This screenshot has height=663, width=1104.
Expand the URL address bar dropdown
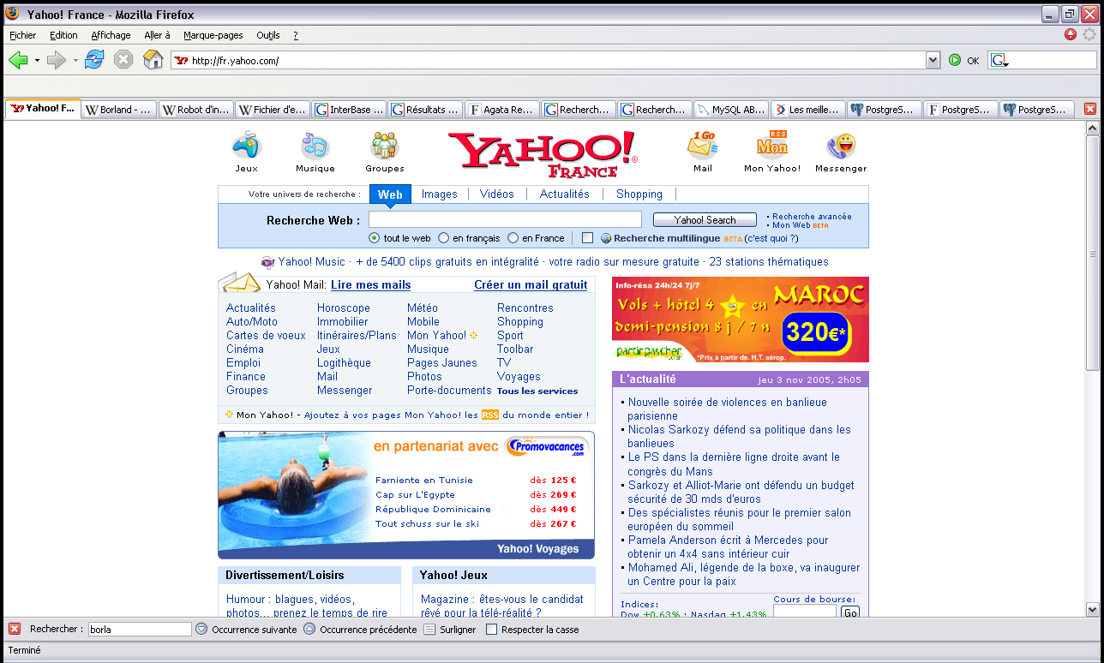933,60
